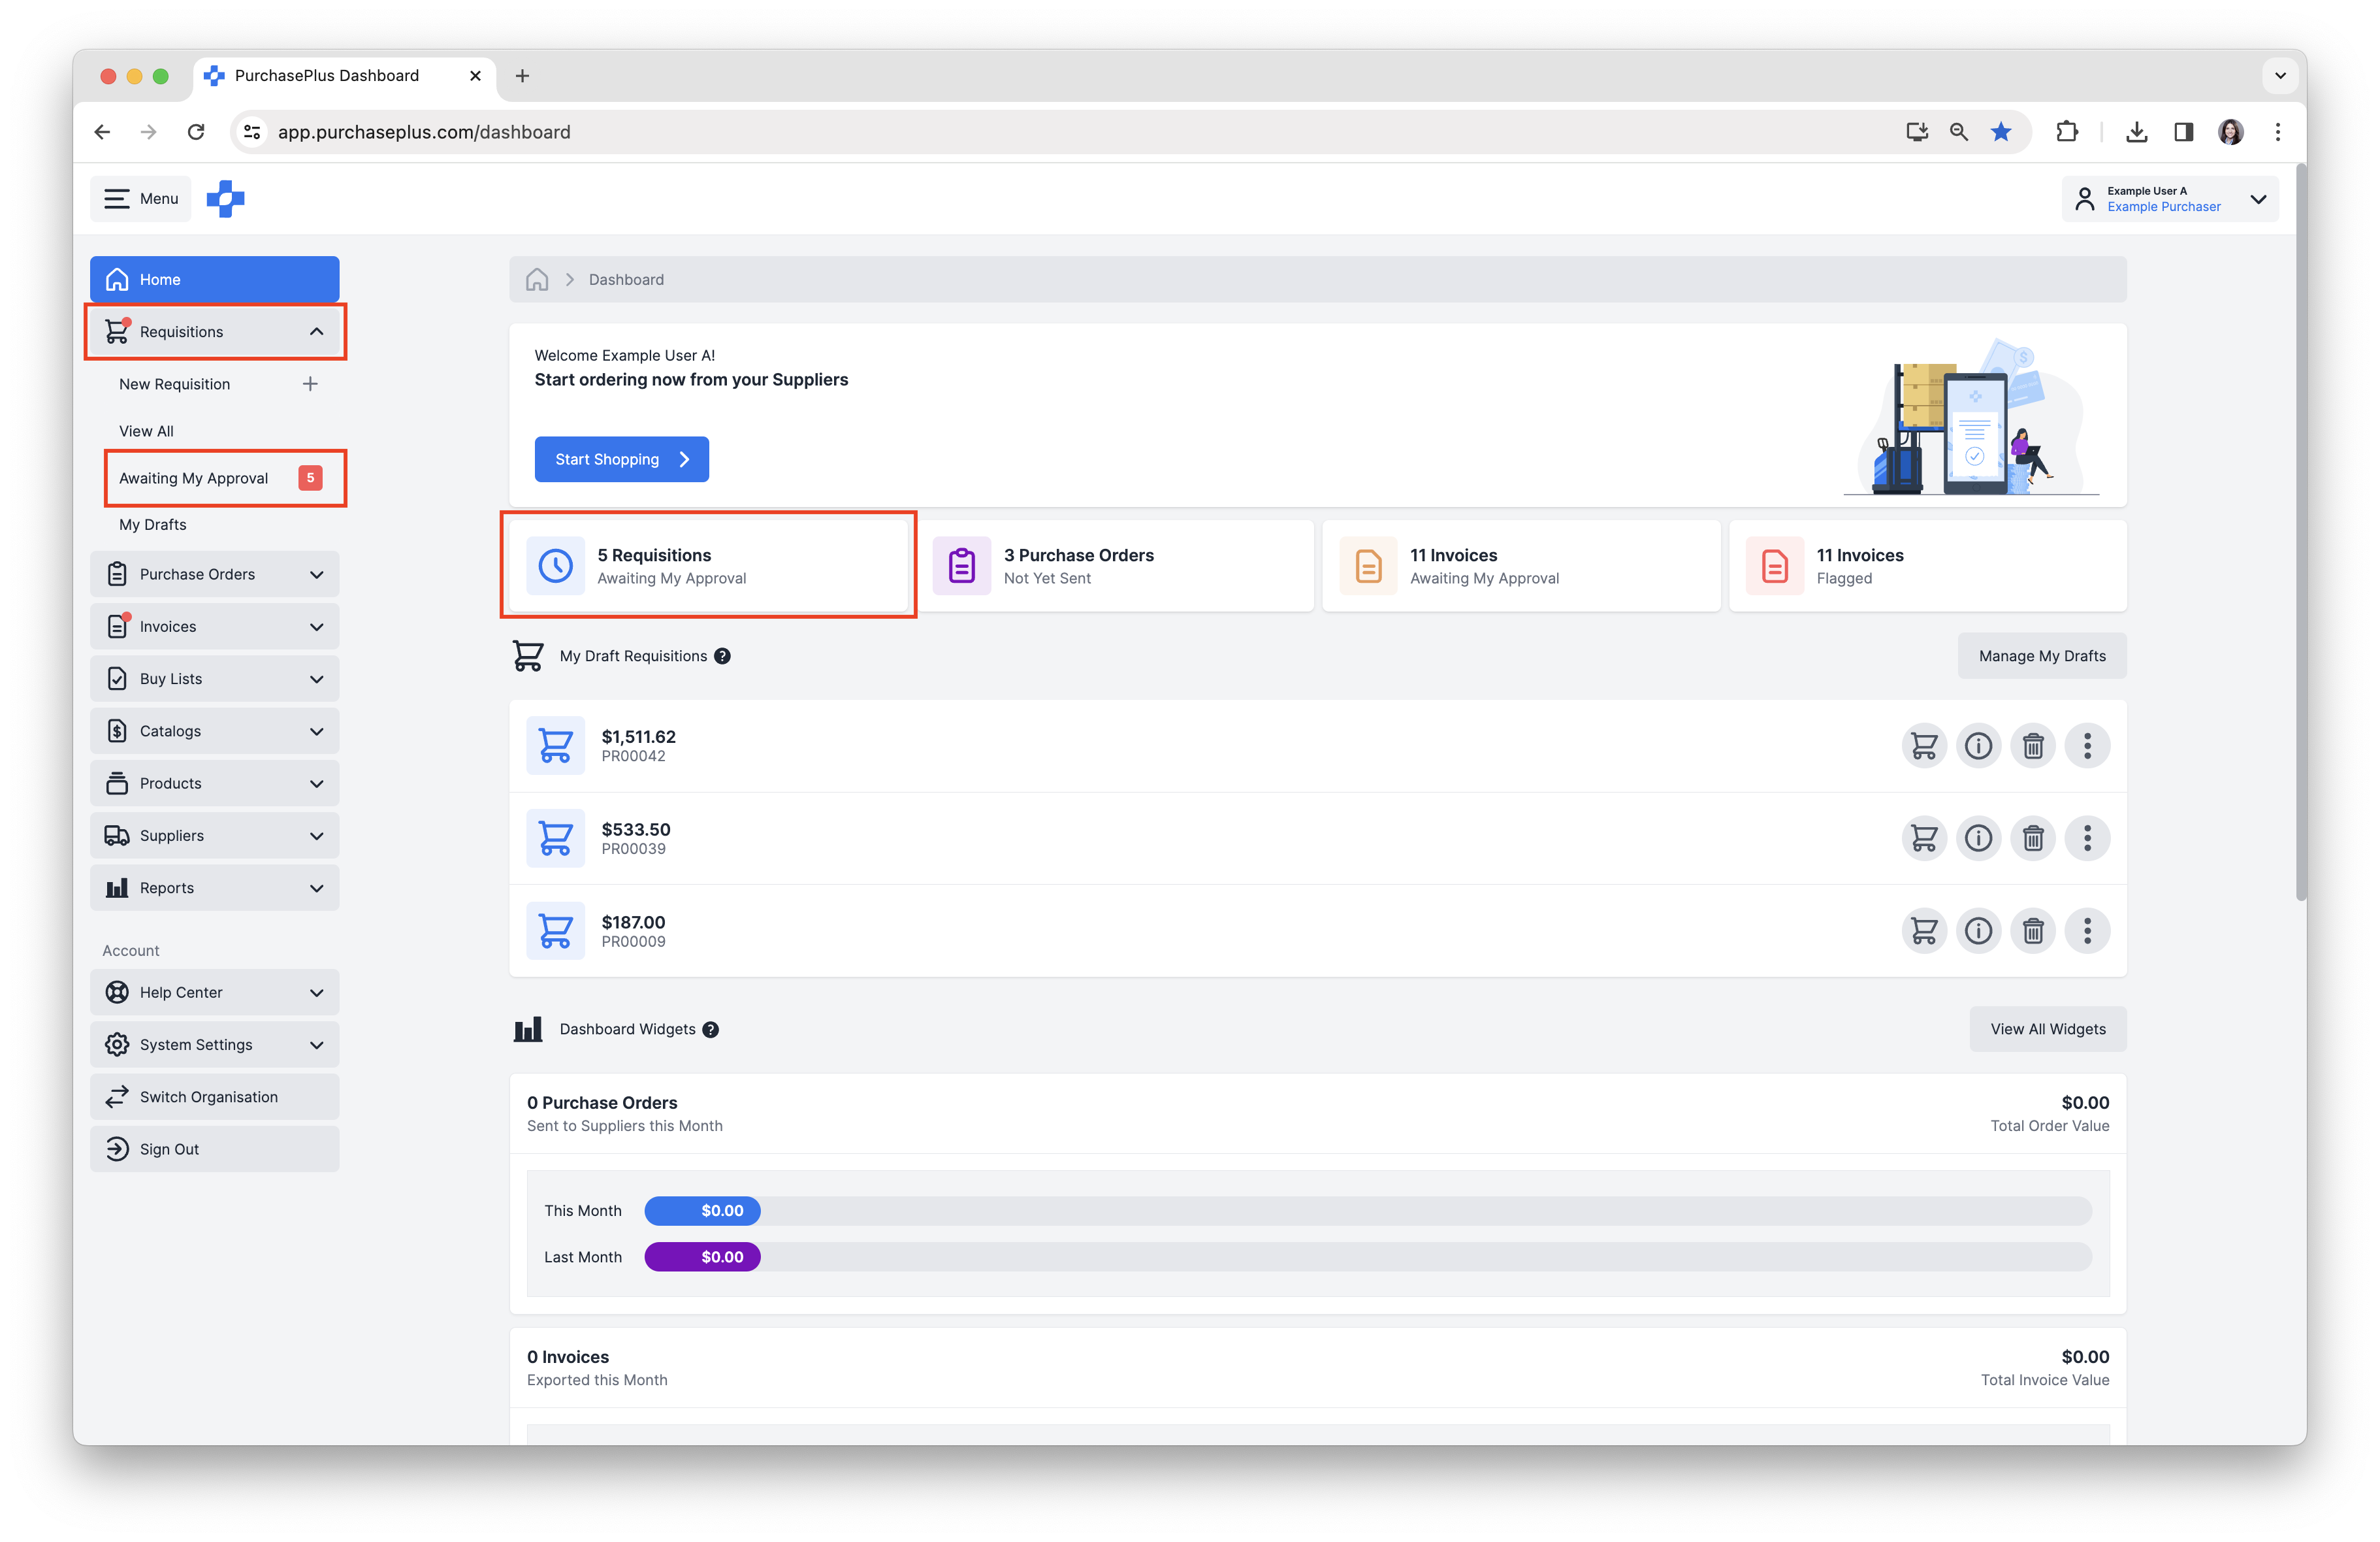Click the This Month $0.00 progress bar
This screenshot has height=1542, width=2380.
point(702,1211)
